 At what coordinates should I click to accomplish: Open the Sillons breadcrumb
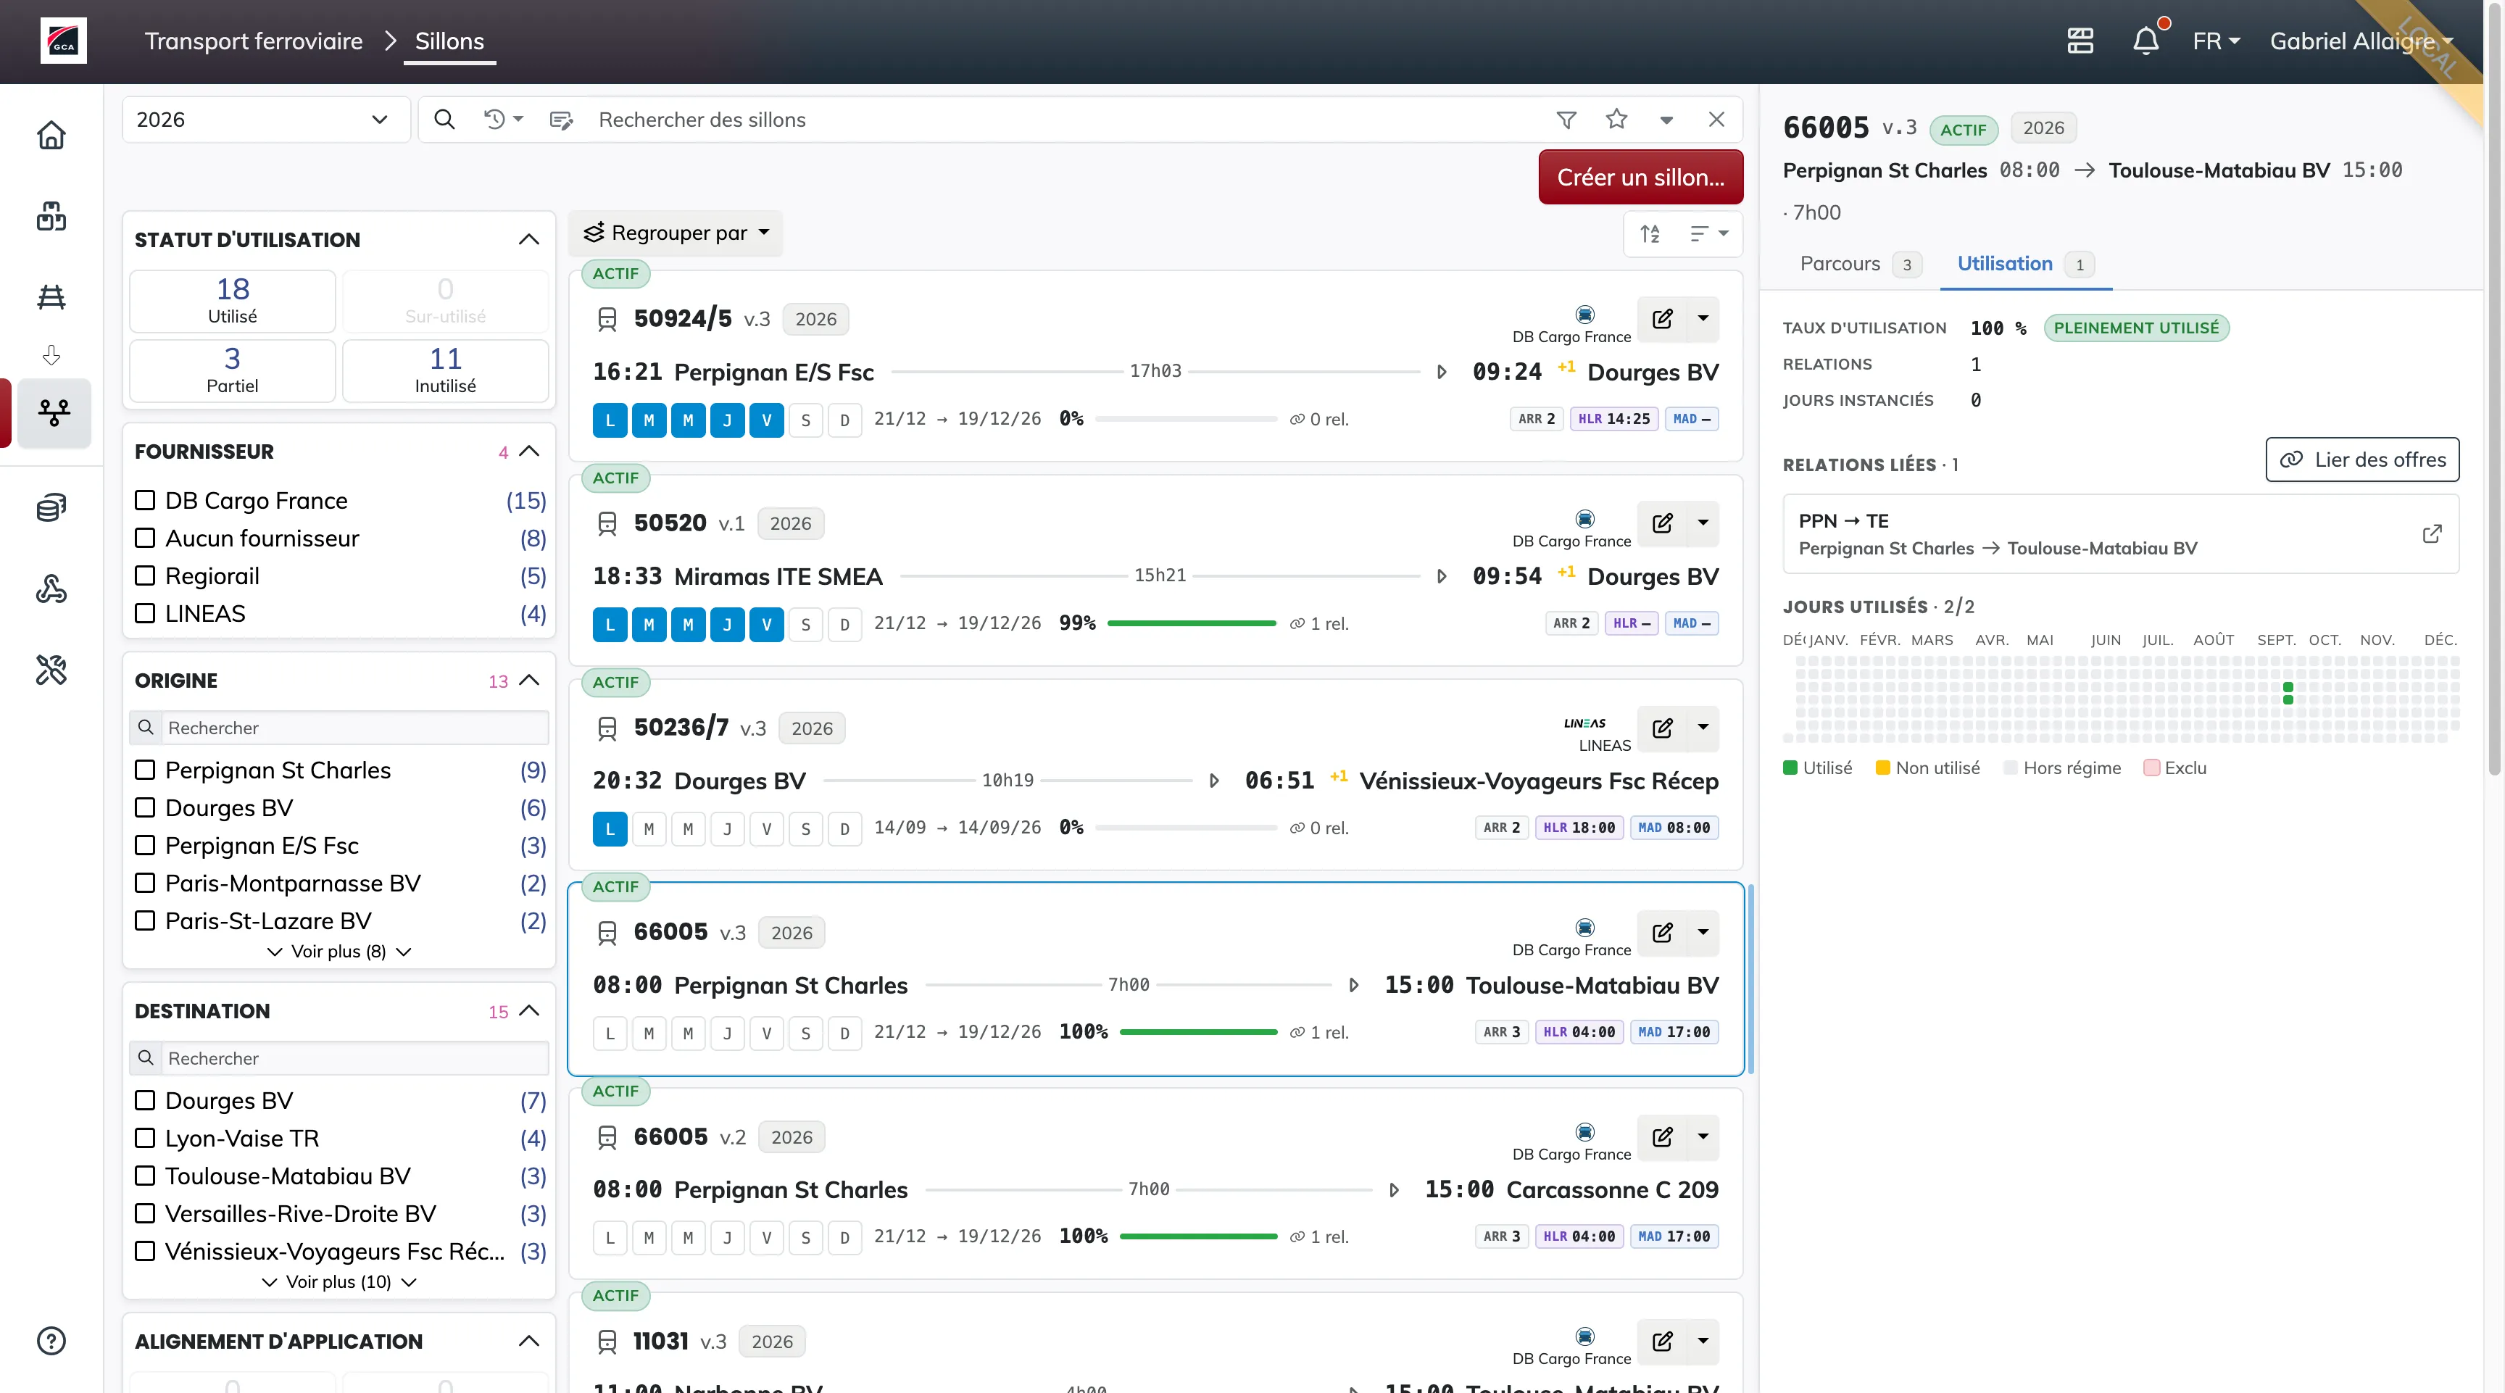click(449, 41)
